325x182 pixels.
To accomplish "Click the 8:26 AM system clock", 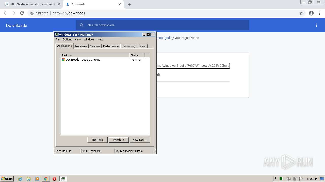I will coord(312,179).
